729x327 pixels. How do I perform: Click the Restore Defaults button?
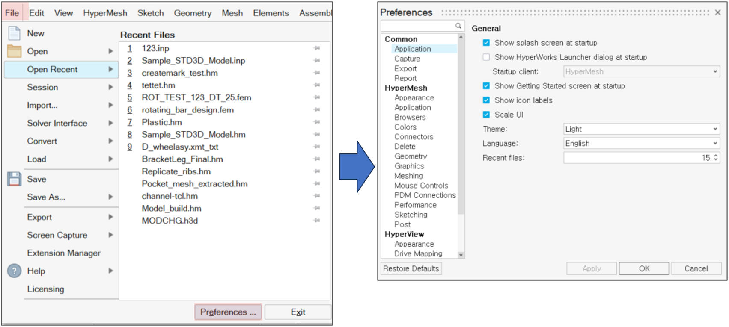(x=411, y=268)
